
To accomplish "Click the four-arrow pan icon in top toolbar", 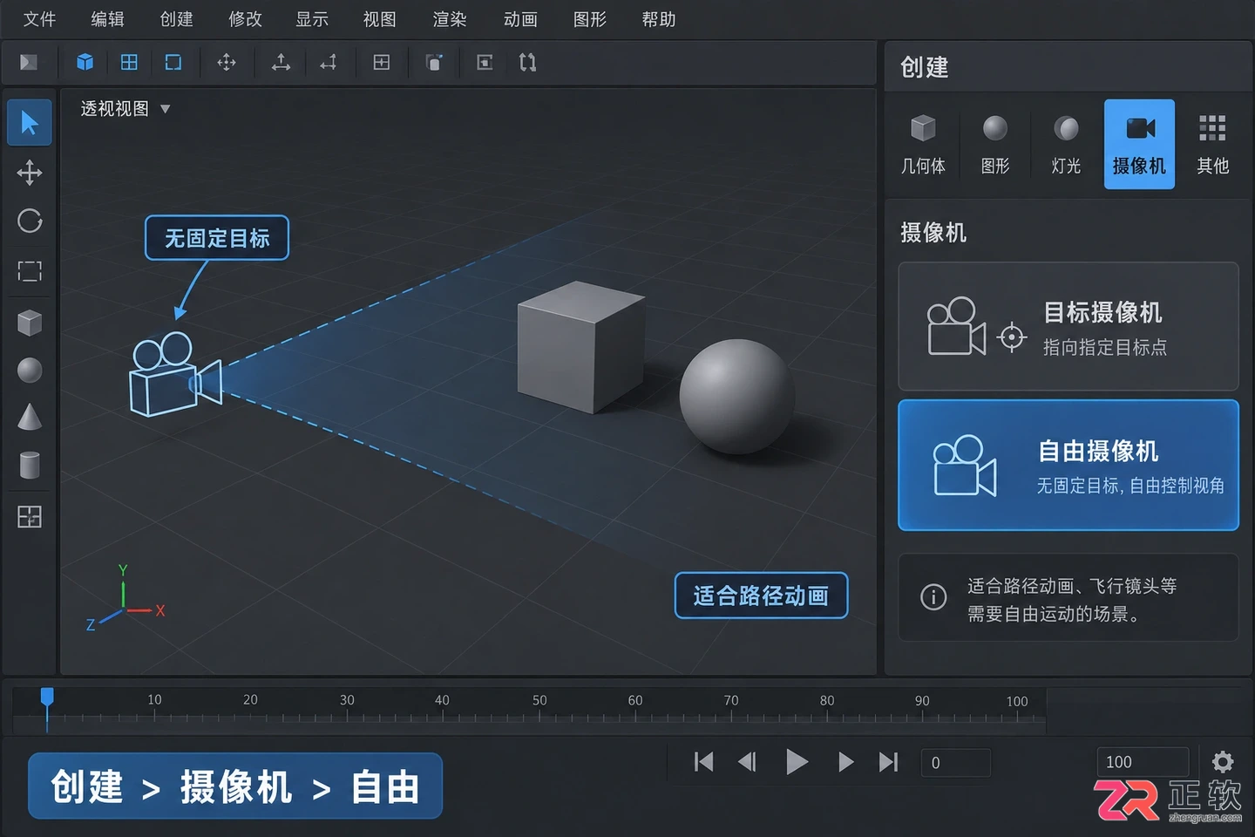I will 227,62.
